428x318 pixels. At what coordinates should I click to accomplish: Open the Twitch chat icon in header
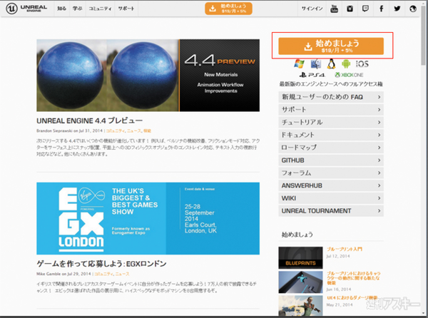click(x=365, y=9)
